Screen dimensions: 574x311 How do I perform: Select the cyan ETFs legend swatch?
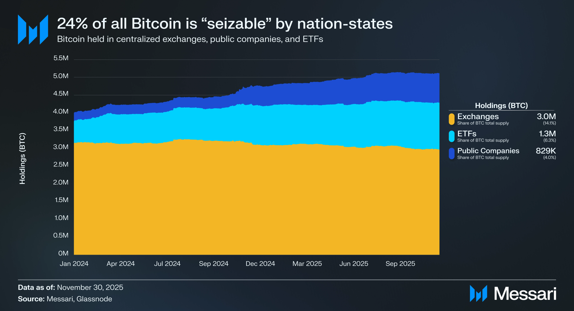point(452,136)
